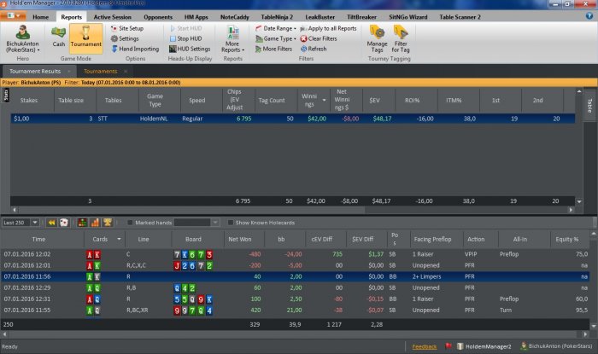Switch to the Tournaments report tab
The image size is (598, 354).
tap(100, 71)
